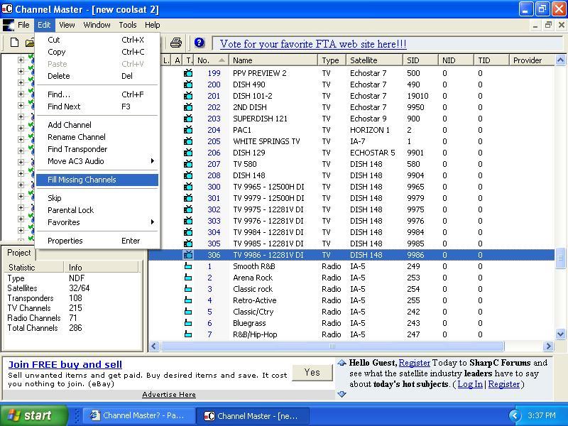Open the File menu
The height and width of the screenshot is (426, 568).
tap(23, 25)
